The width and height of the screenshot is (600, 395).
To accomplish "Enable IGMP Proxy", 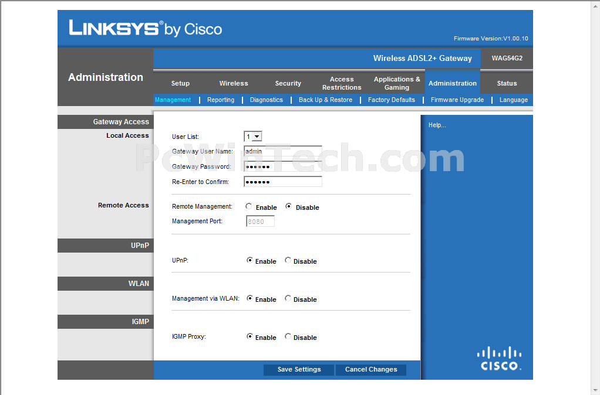I will 250,336.
